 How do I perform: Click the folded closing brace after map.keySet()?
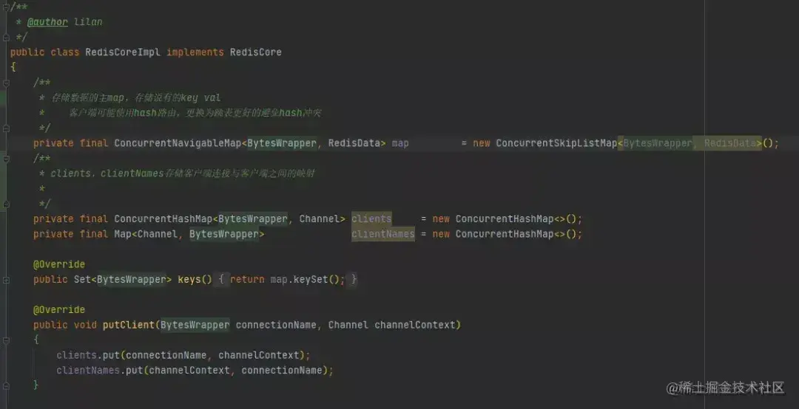(x=354, y=279)
